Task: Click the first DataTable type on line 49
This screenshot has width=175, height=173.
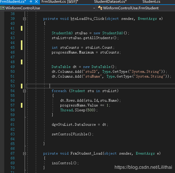Action: click(x=61, y=67)
